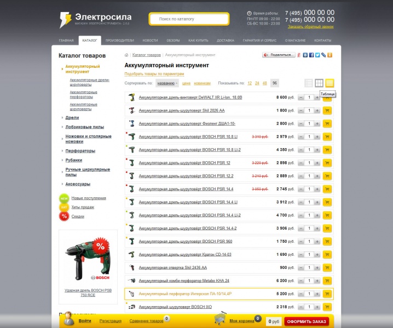Add BOSCH PSR 960 to cart
Screen dimensions: 393x328
[327, 242]
